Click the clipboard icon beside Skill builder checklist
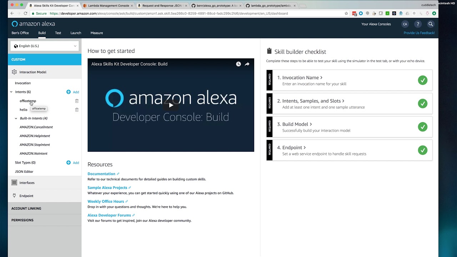457x257 pixels. click(x=269, y=51)
